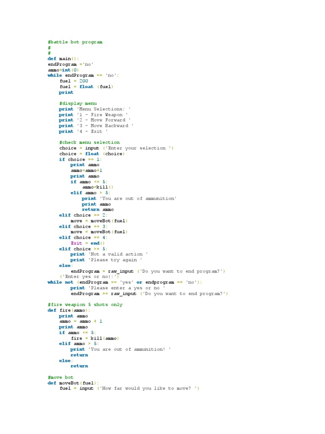Select the 'choice = float (choice)' line

click(x=92, y=153)
